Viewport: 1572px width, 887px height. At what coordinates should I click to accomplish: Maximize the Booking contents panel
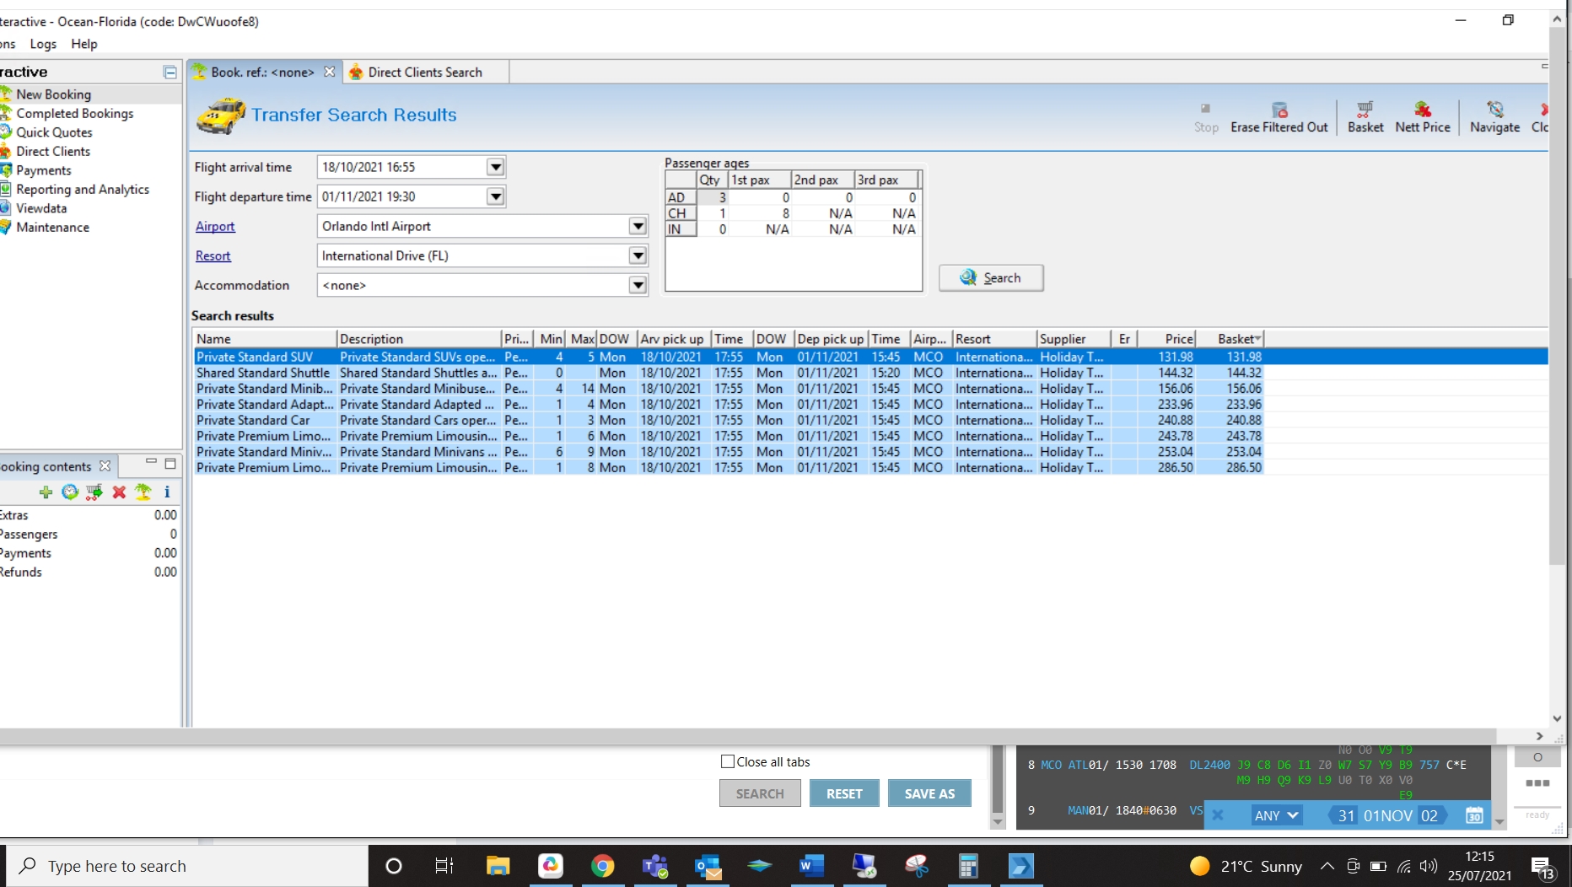170,464
